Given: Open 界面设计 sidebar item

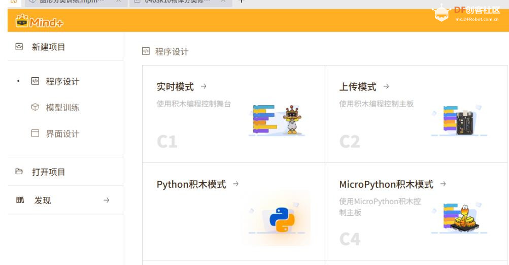Looking at the screenshot, I should 62,134.
